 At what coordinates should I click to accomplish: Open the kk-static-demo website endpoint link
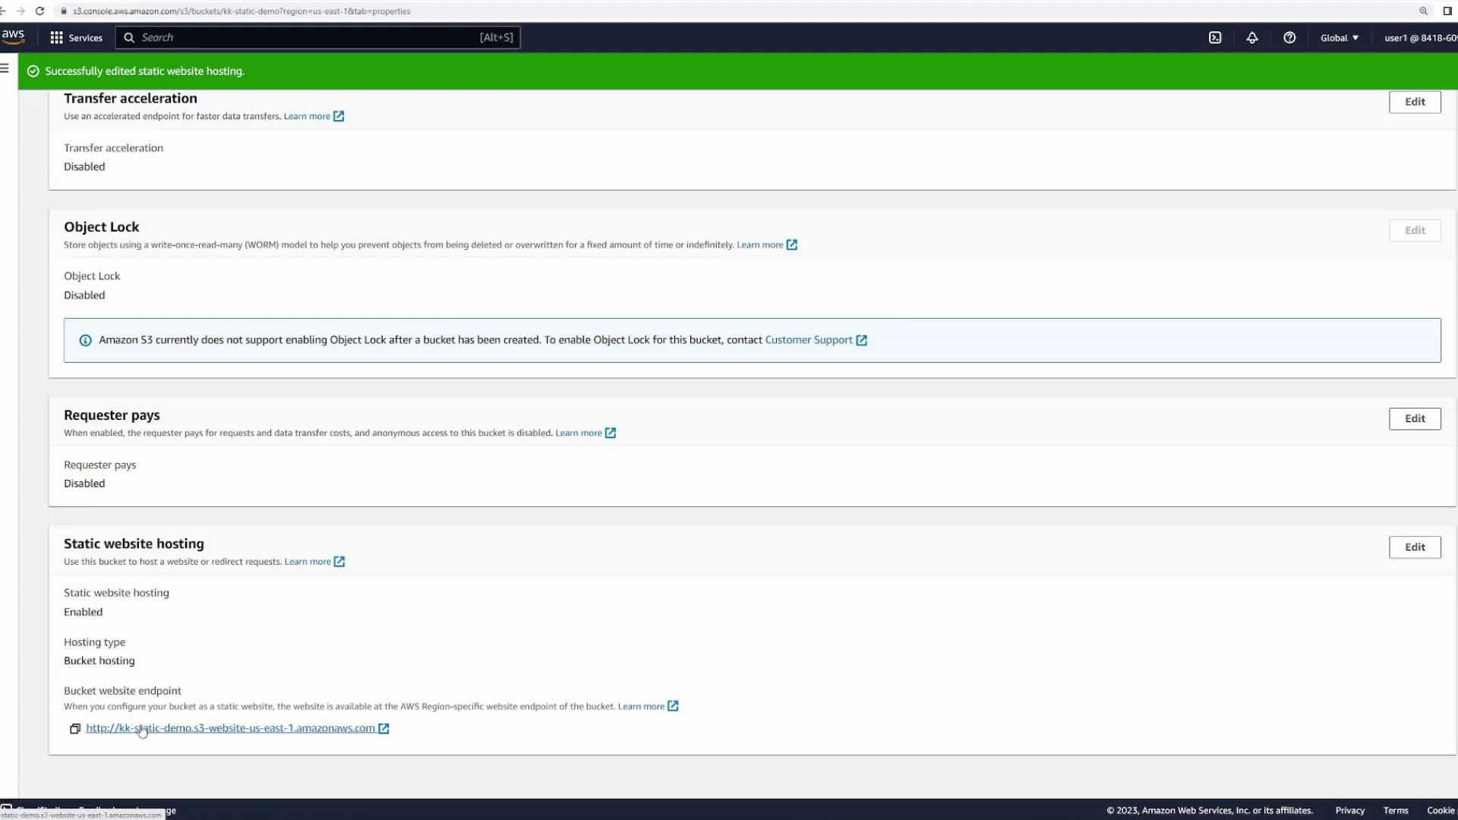coord(230,728)
